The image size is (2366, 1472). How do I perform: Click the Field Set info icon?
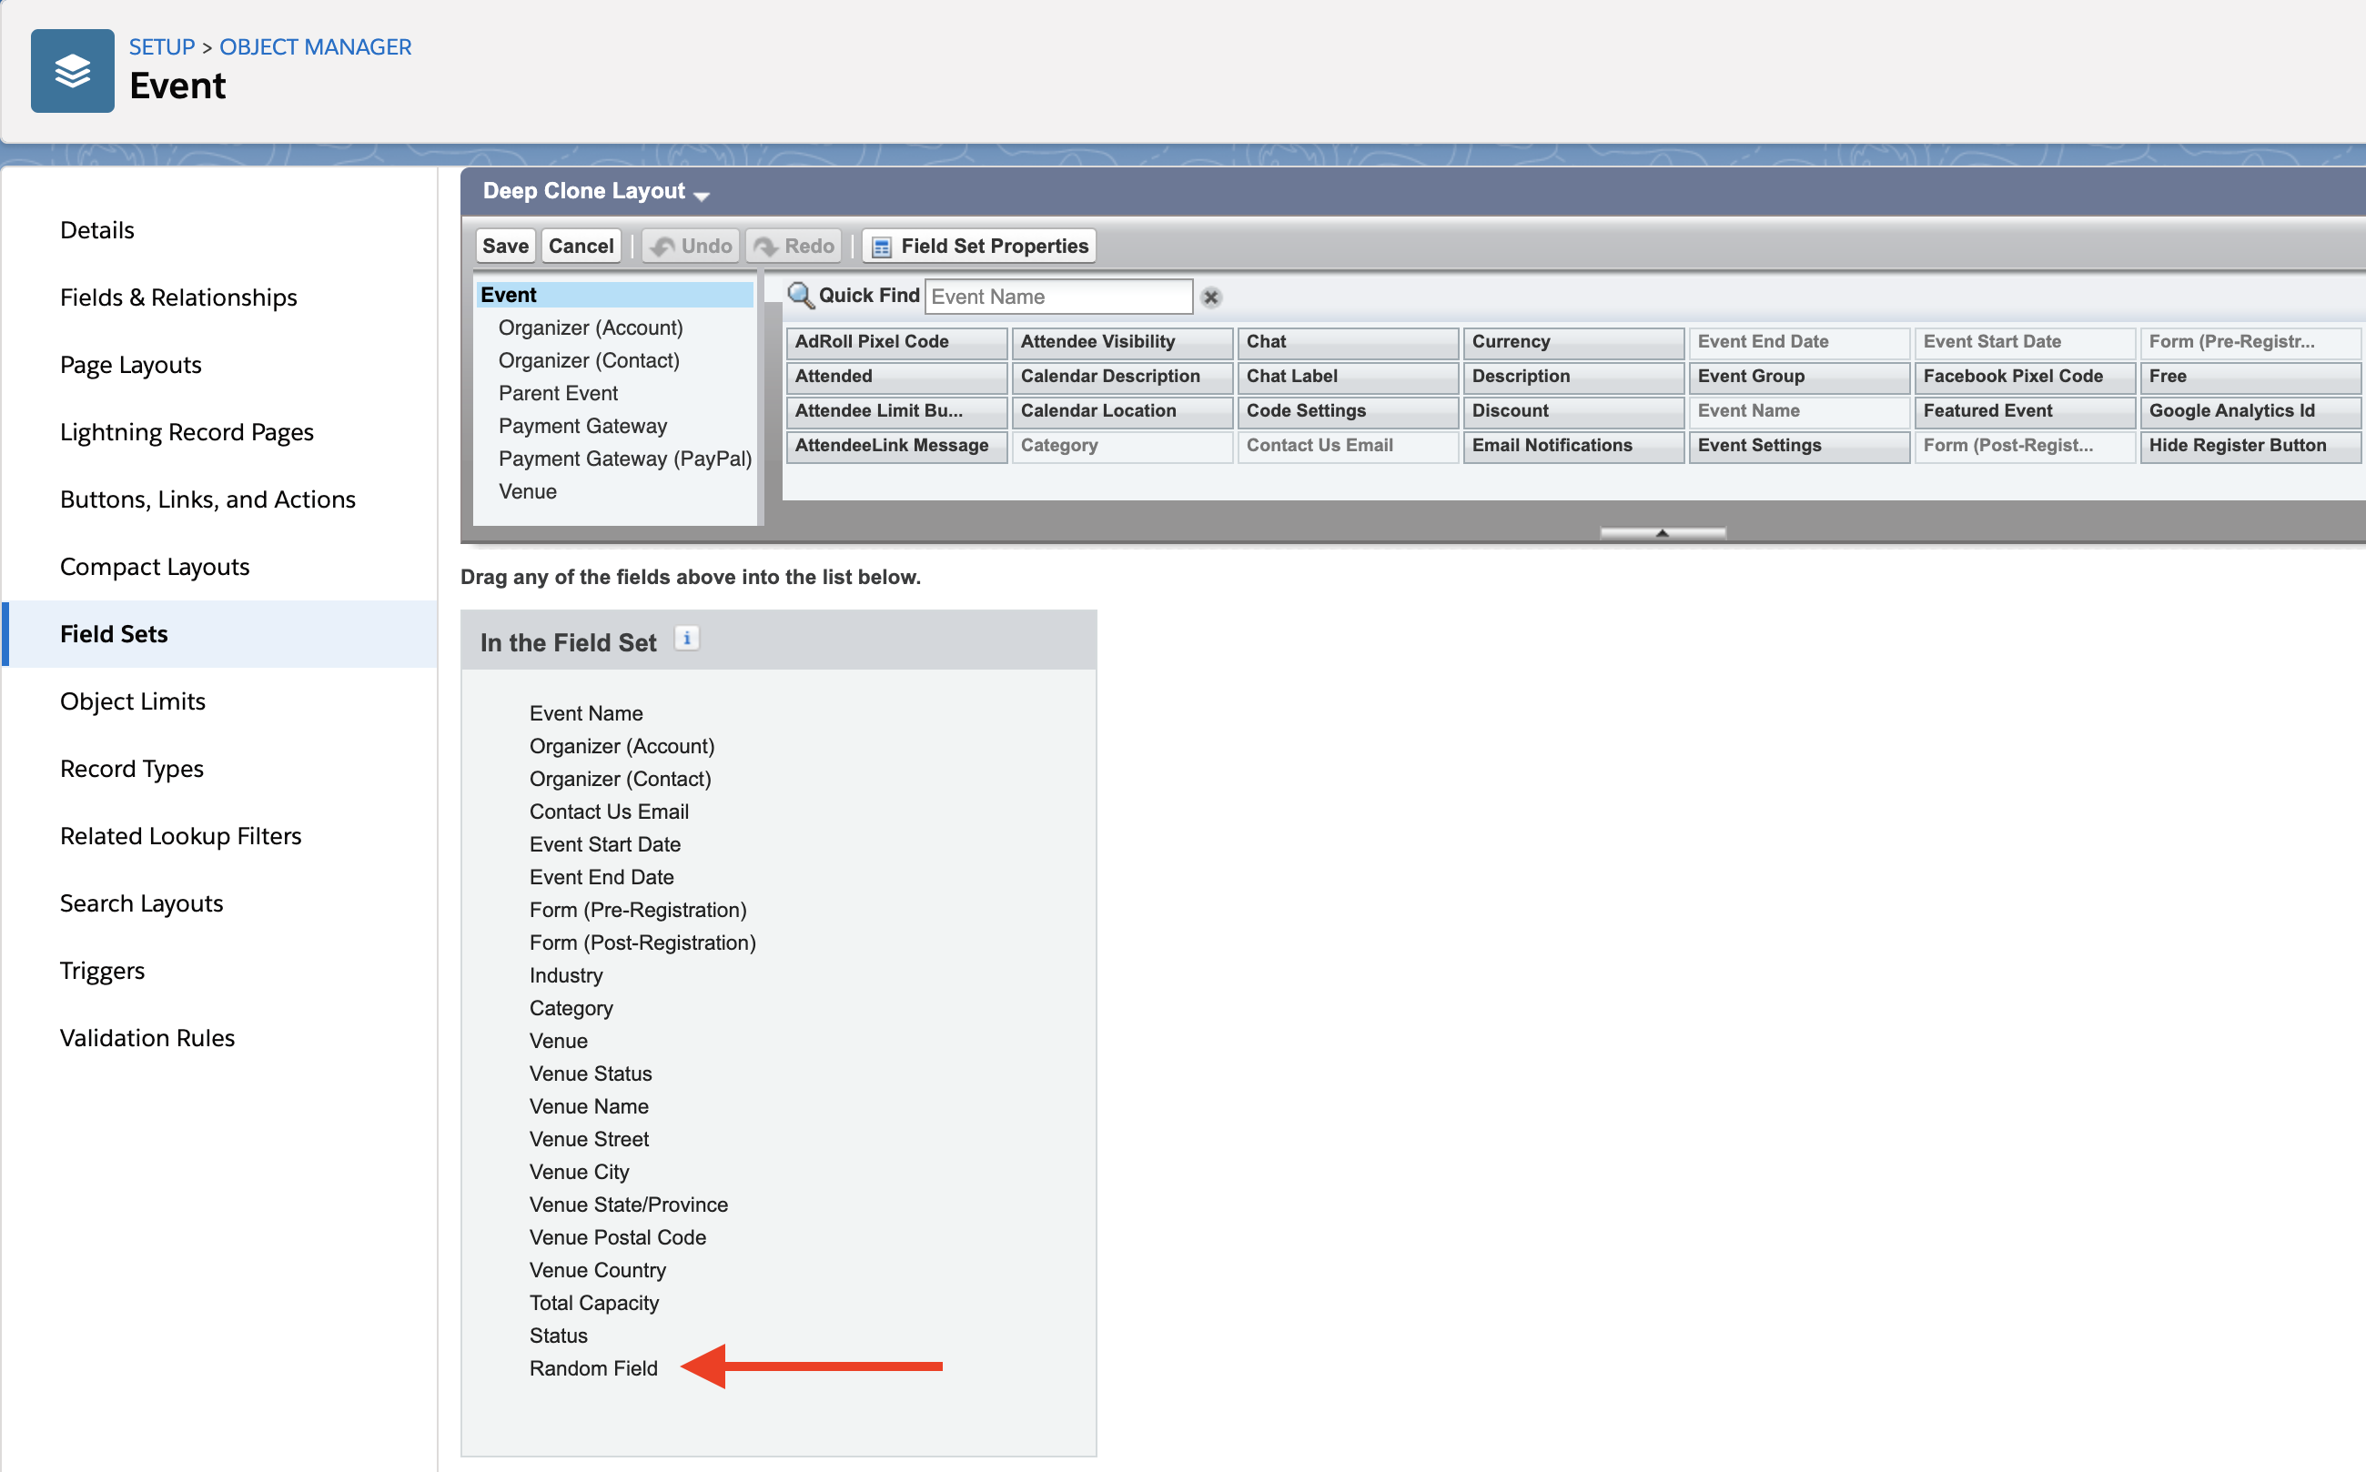click(686, 639)
